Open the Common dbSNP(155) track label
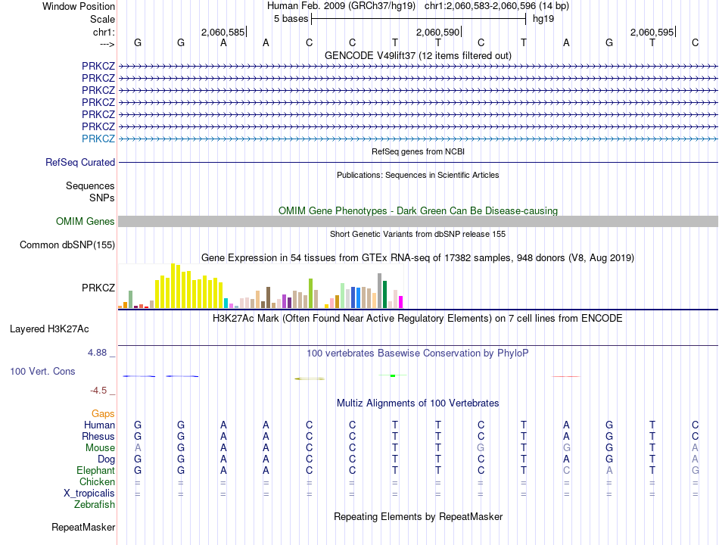The height and width of the screenshot is (545, 719). [x=67, y=245]
